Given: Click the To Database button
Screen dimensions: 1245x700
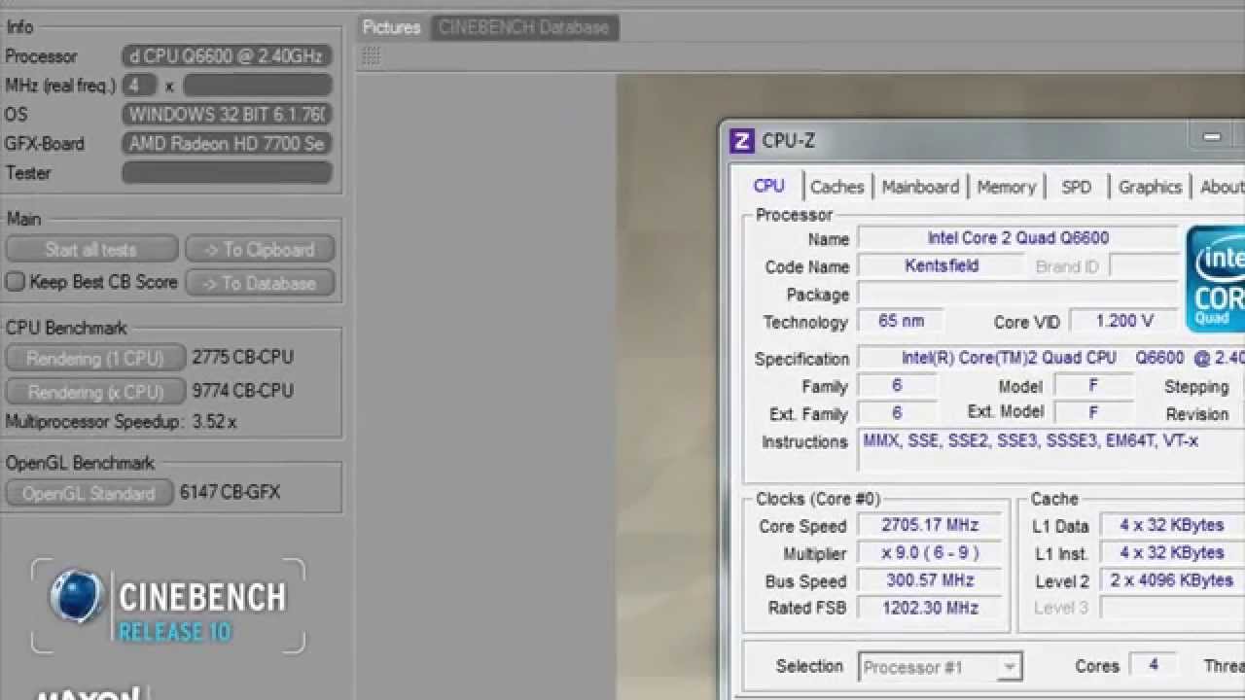Looking at the screenshot, I should pyautogui.click(x=260, y=283).
